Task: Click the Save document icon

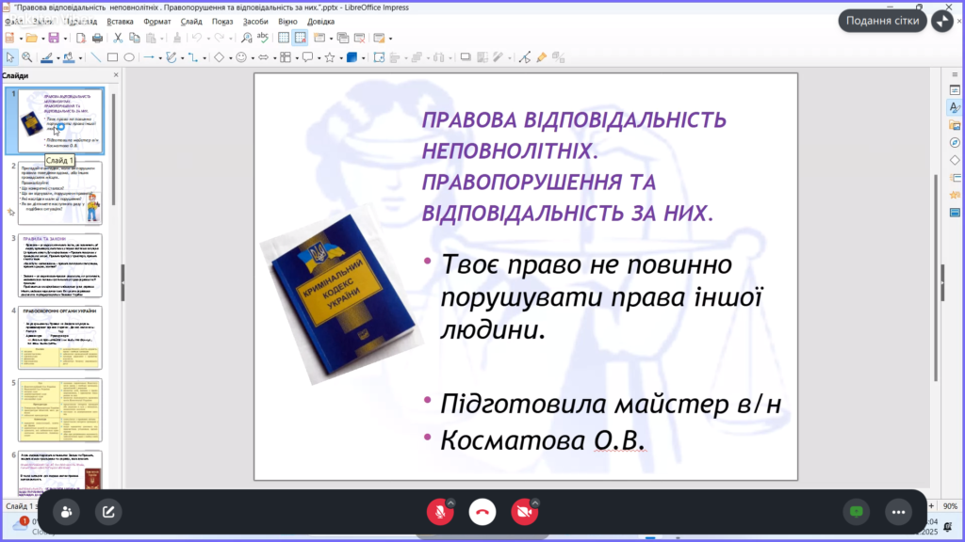Action: (x=53, y=38)
